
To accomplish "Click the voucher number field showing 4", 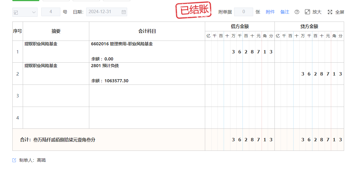I will click(51, 12).
